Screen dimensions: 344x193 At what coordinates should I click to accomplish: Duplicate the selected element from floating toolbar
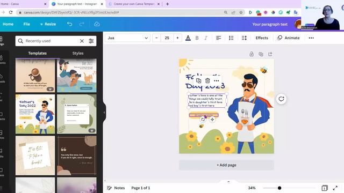(198, 81)
